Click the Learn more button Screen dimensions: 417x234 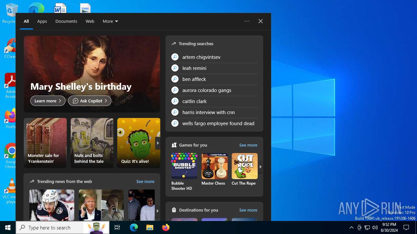click(48, 101)
